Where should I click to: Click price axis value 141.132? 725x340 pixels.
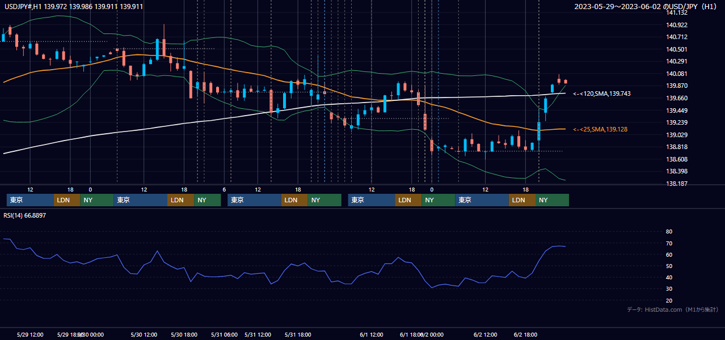tap(676, 12)
